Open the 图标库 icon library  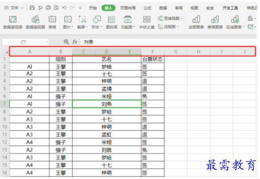tap(112, 22)
